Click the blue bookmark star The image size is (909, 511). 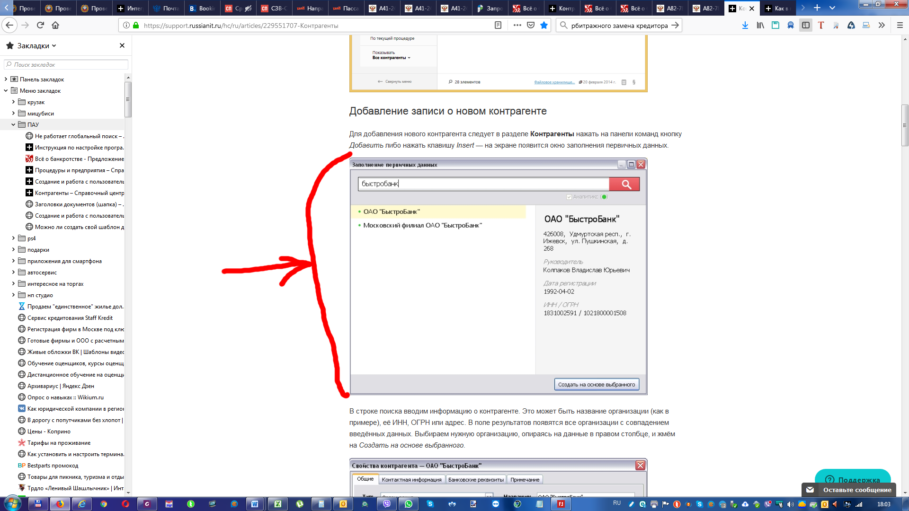click(544, 25)
